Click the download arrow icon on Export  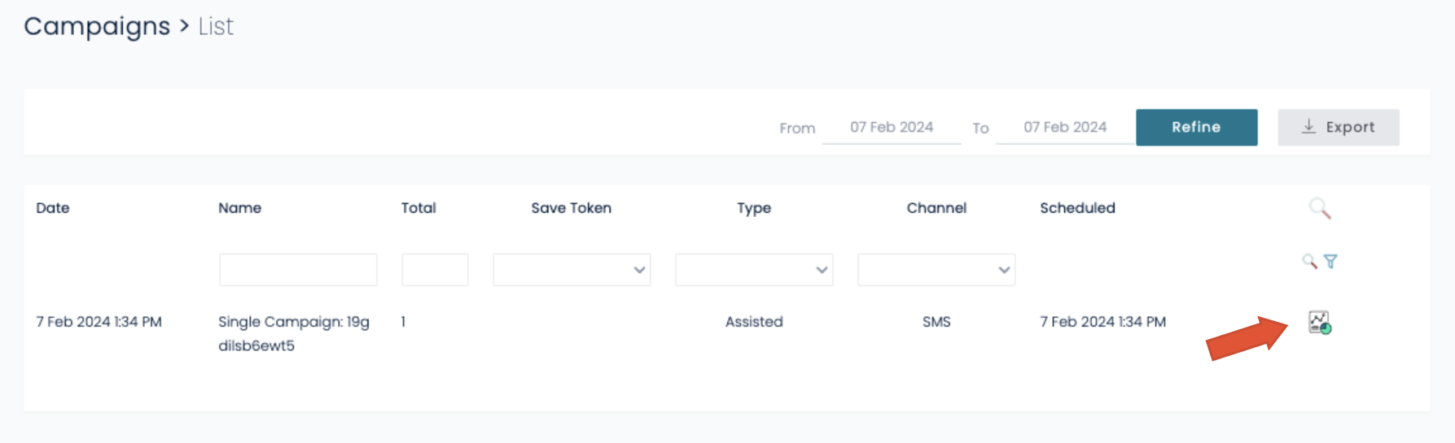(x=1308, y=127)
